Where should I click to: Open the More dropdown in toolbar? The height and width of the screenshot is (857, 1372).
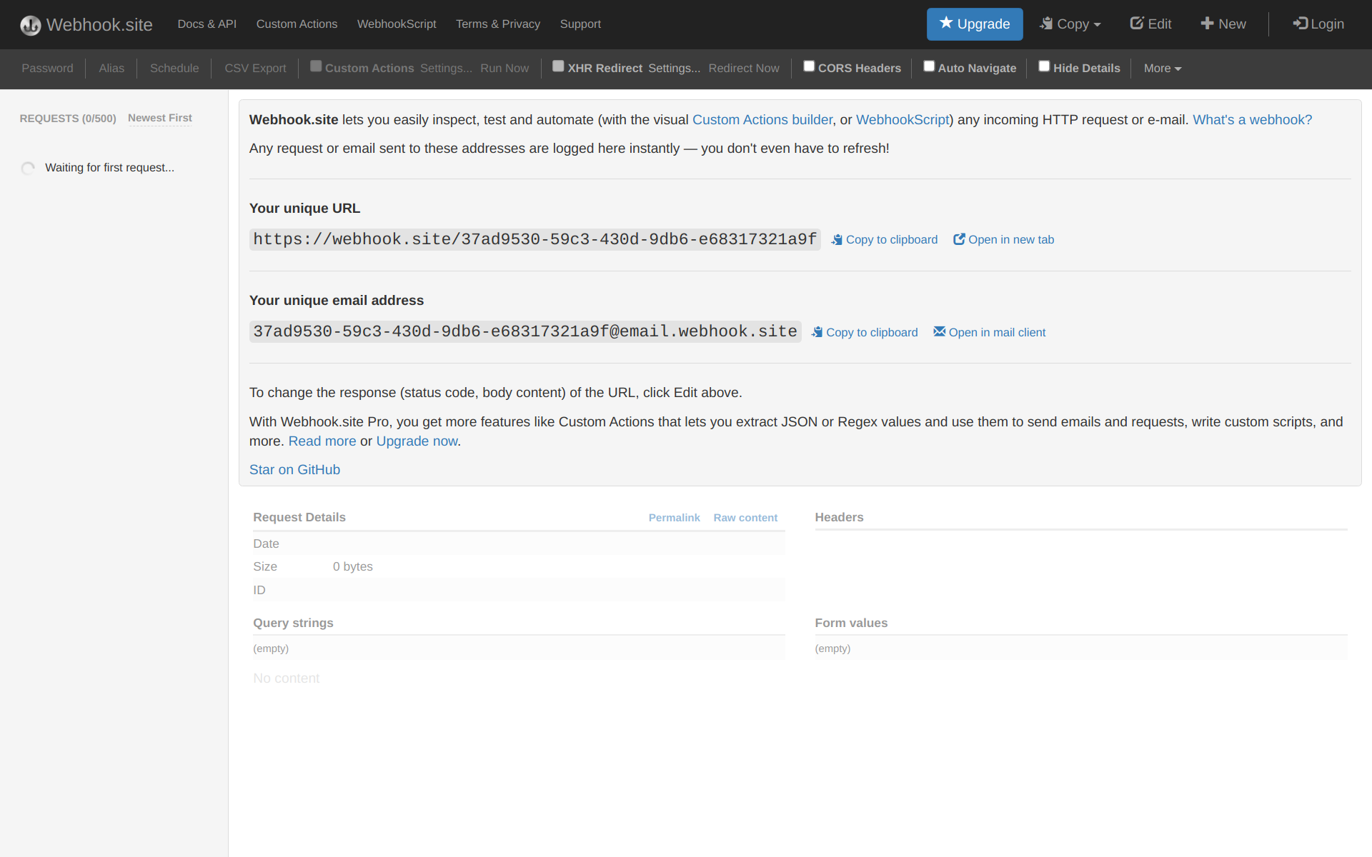(x=1162, y=69)
